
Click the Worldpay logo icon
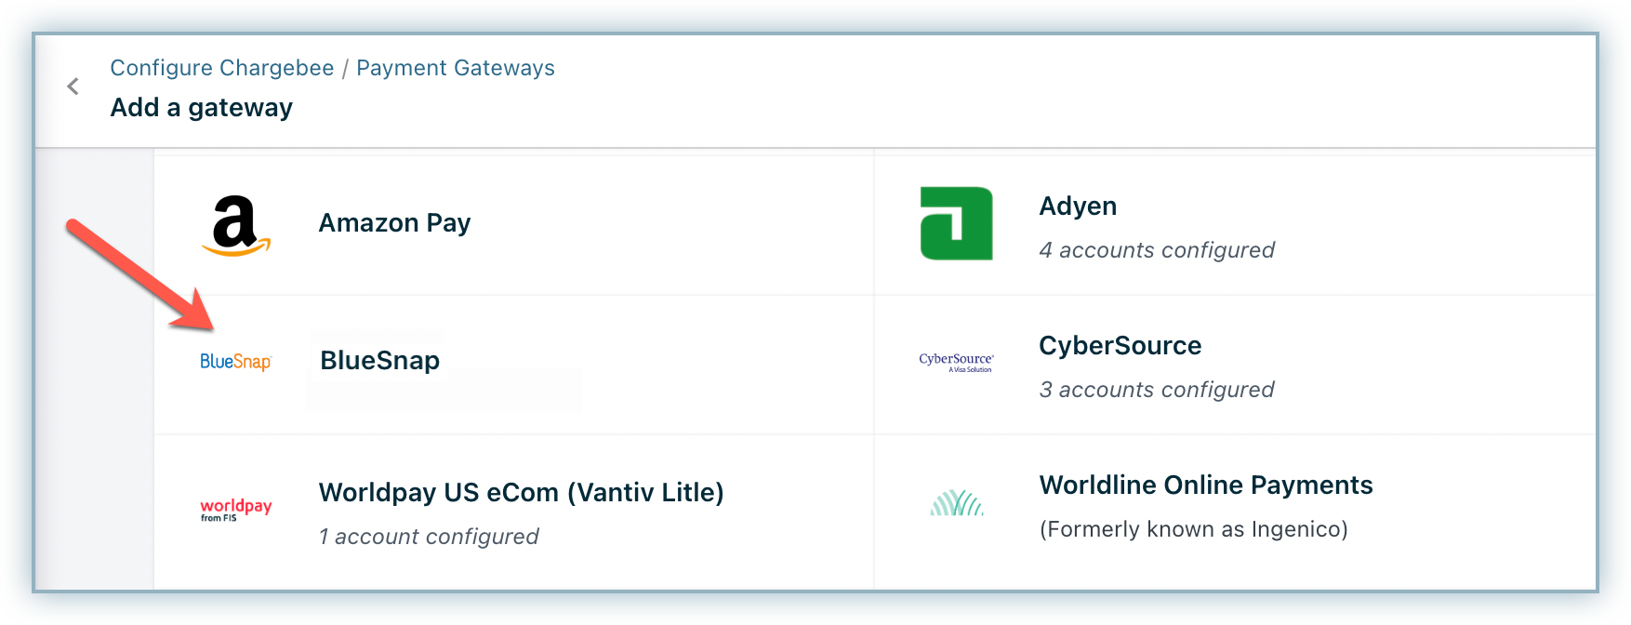(x=236, y=509)
